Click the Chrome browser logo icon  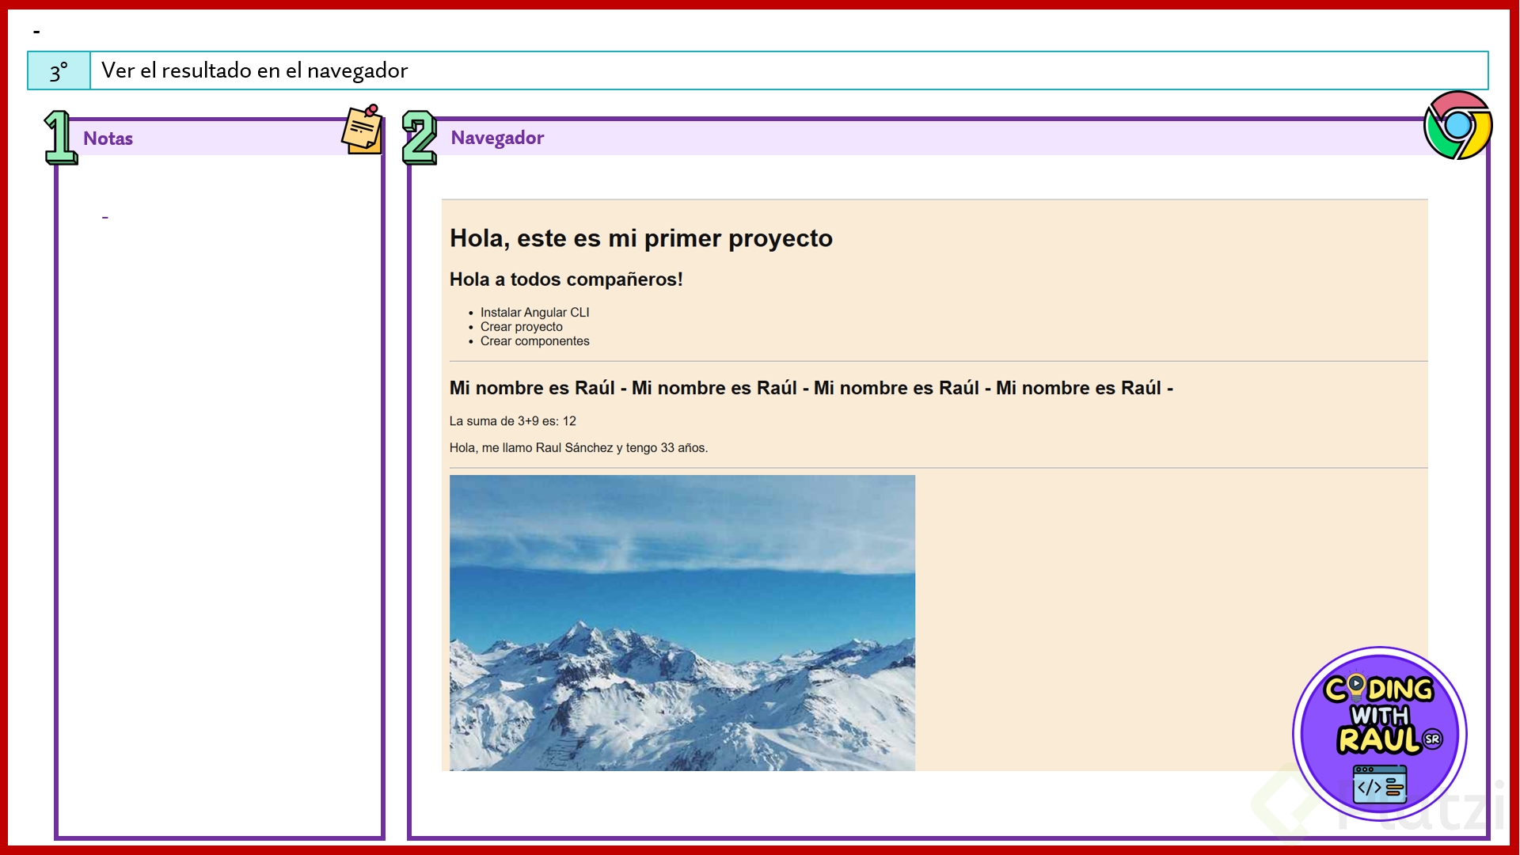pyautogui.click(x=1457, y=125)
